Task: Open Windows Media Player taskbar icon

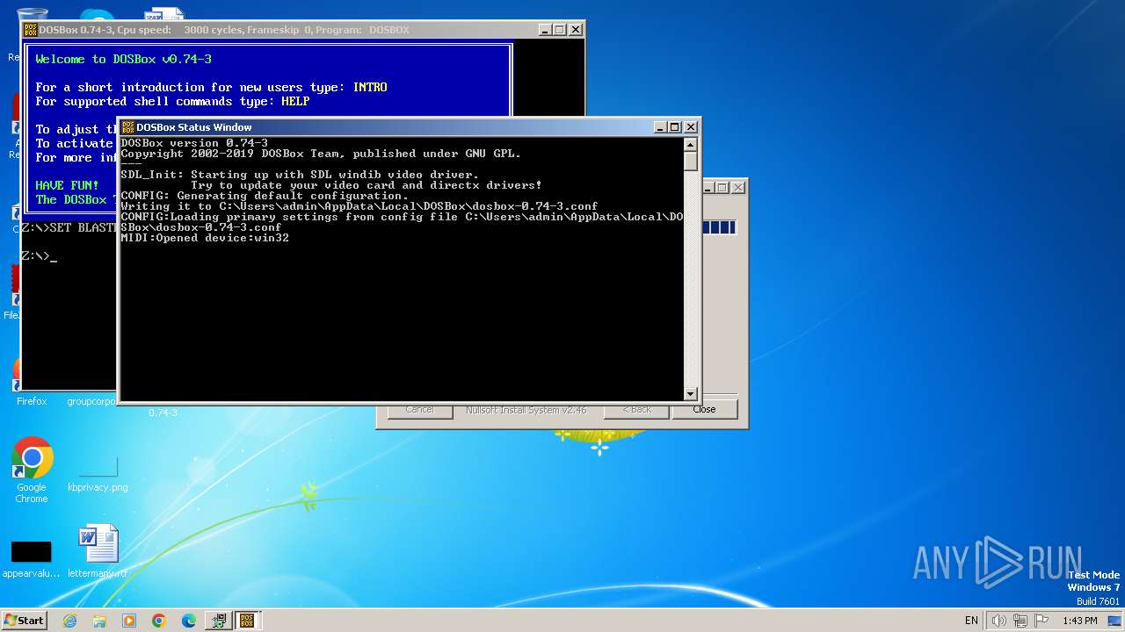Action: coord(129,621)
